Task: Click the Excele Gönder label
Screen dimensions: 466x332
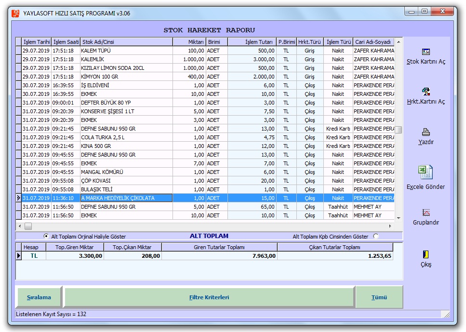Action: (426, 186)
